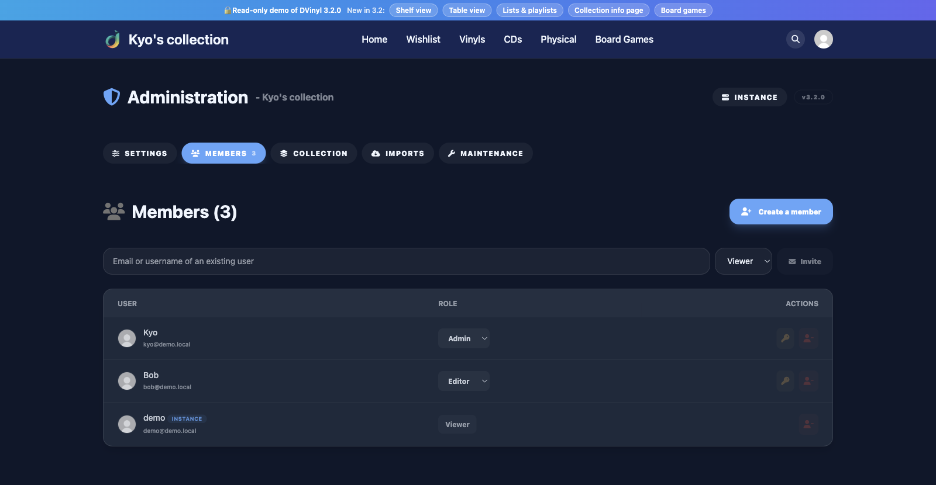Click Bob's password key icon
This screenshot has height=485, width=936.
[786, 381]
